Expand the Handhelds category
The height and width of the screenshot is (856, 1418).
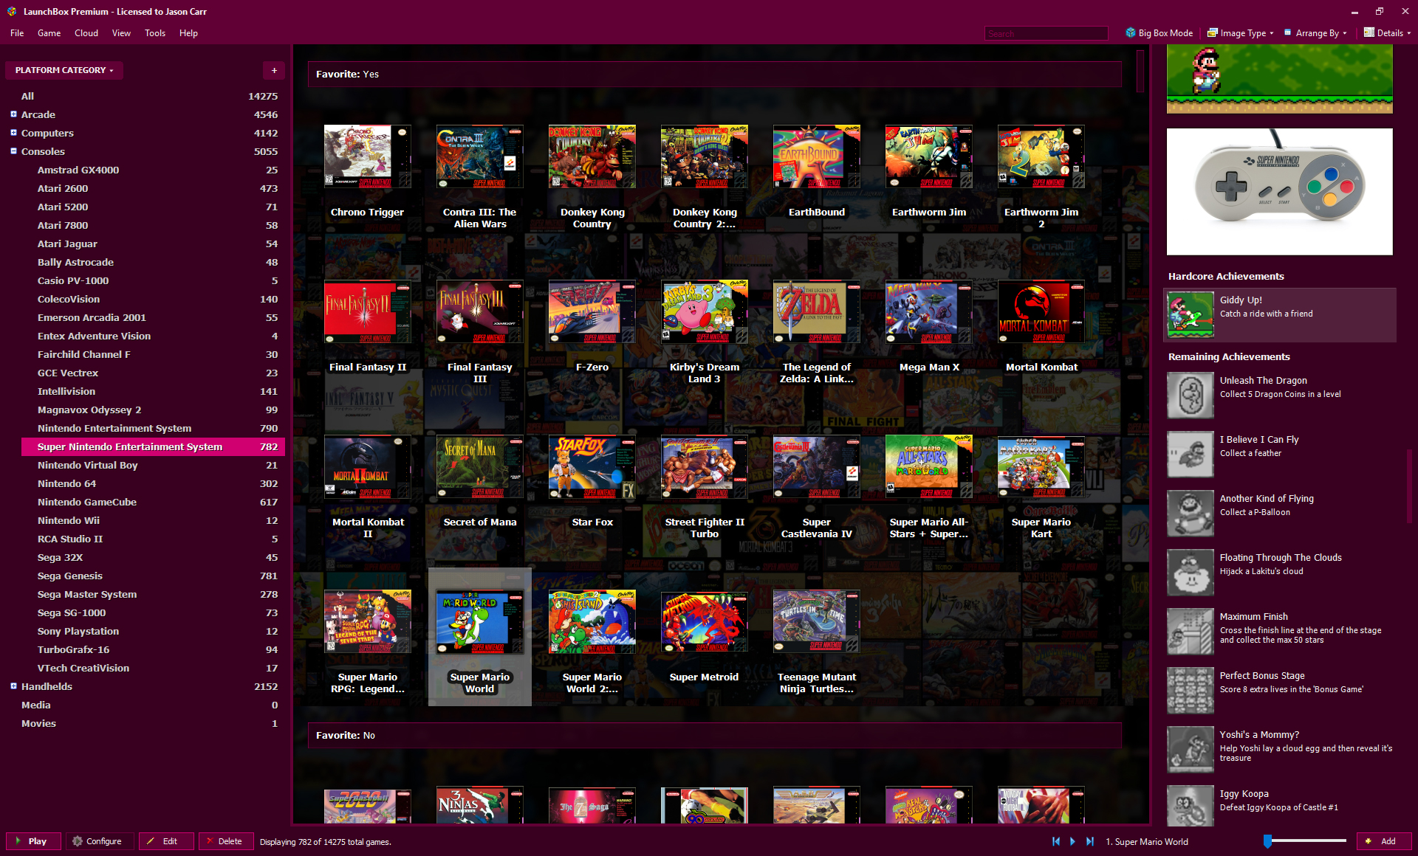coord(13,686)
